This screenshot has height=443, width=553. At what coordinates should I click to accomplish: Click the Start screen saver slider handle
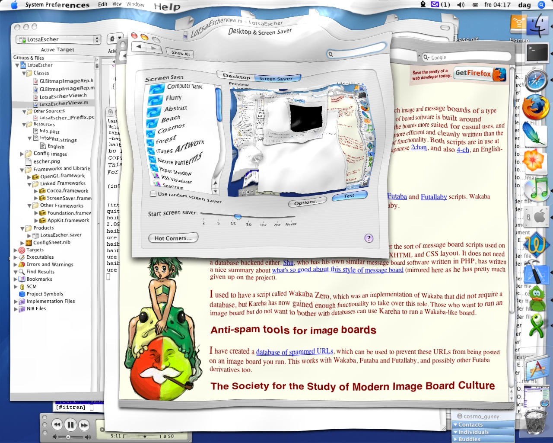pyautogui.click(x=237, y=216)
